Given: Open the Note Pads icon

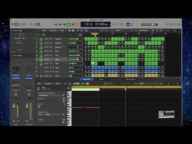Looking at the screenshot, I should tap(171, 24).
